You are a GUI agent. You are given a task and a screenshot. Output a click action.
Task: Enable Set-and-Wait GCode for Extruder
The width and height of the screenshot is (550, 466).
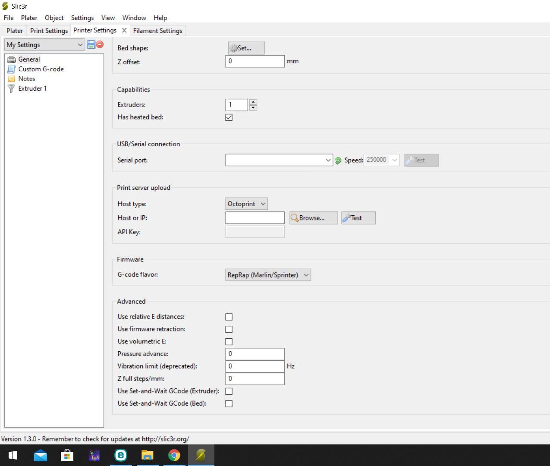pyautogui.click(x=229, y=391)
